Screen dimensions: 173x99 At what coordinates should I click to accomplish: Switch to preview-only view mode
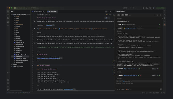tap(110, 12)
